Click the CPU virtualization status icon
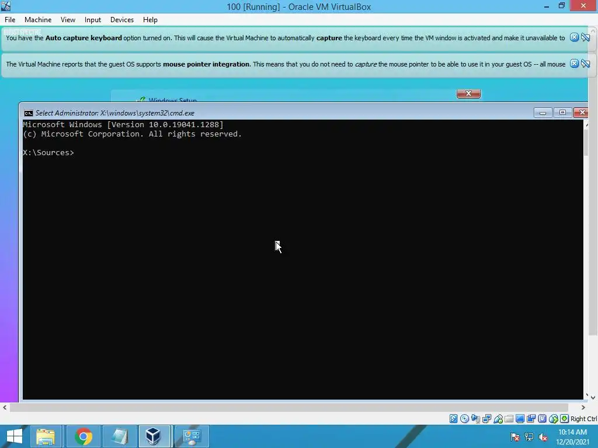 [x=542, y=419]
